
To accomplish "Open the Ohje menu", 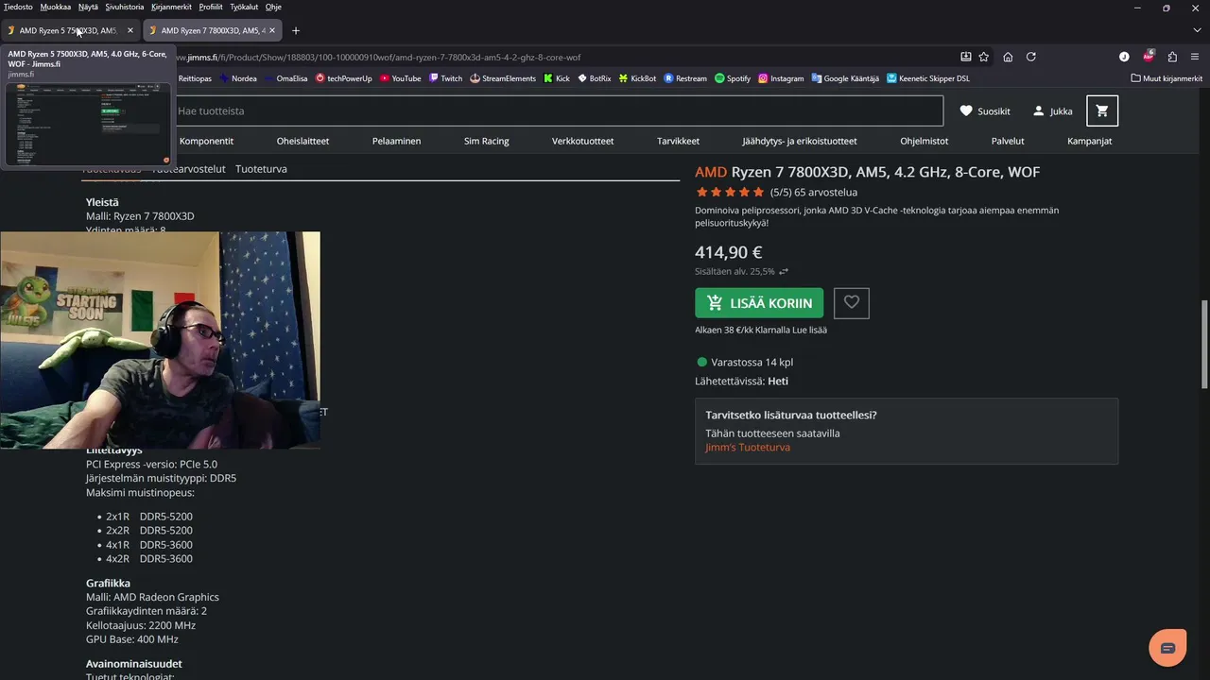I will [273, 7].
